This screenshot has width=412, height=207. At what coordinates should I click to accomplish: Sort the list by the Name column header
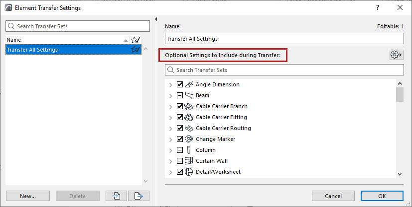coord(60,40)
